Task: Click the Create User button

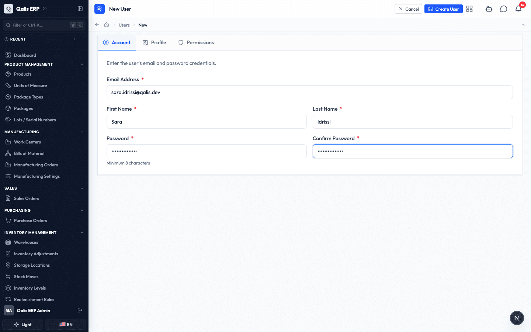Action: 443,9
